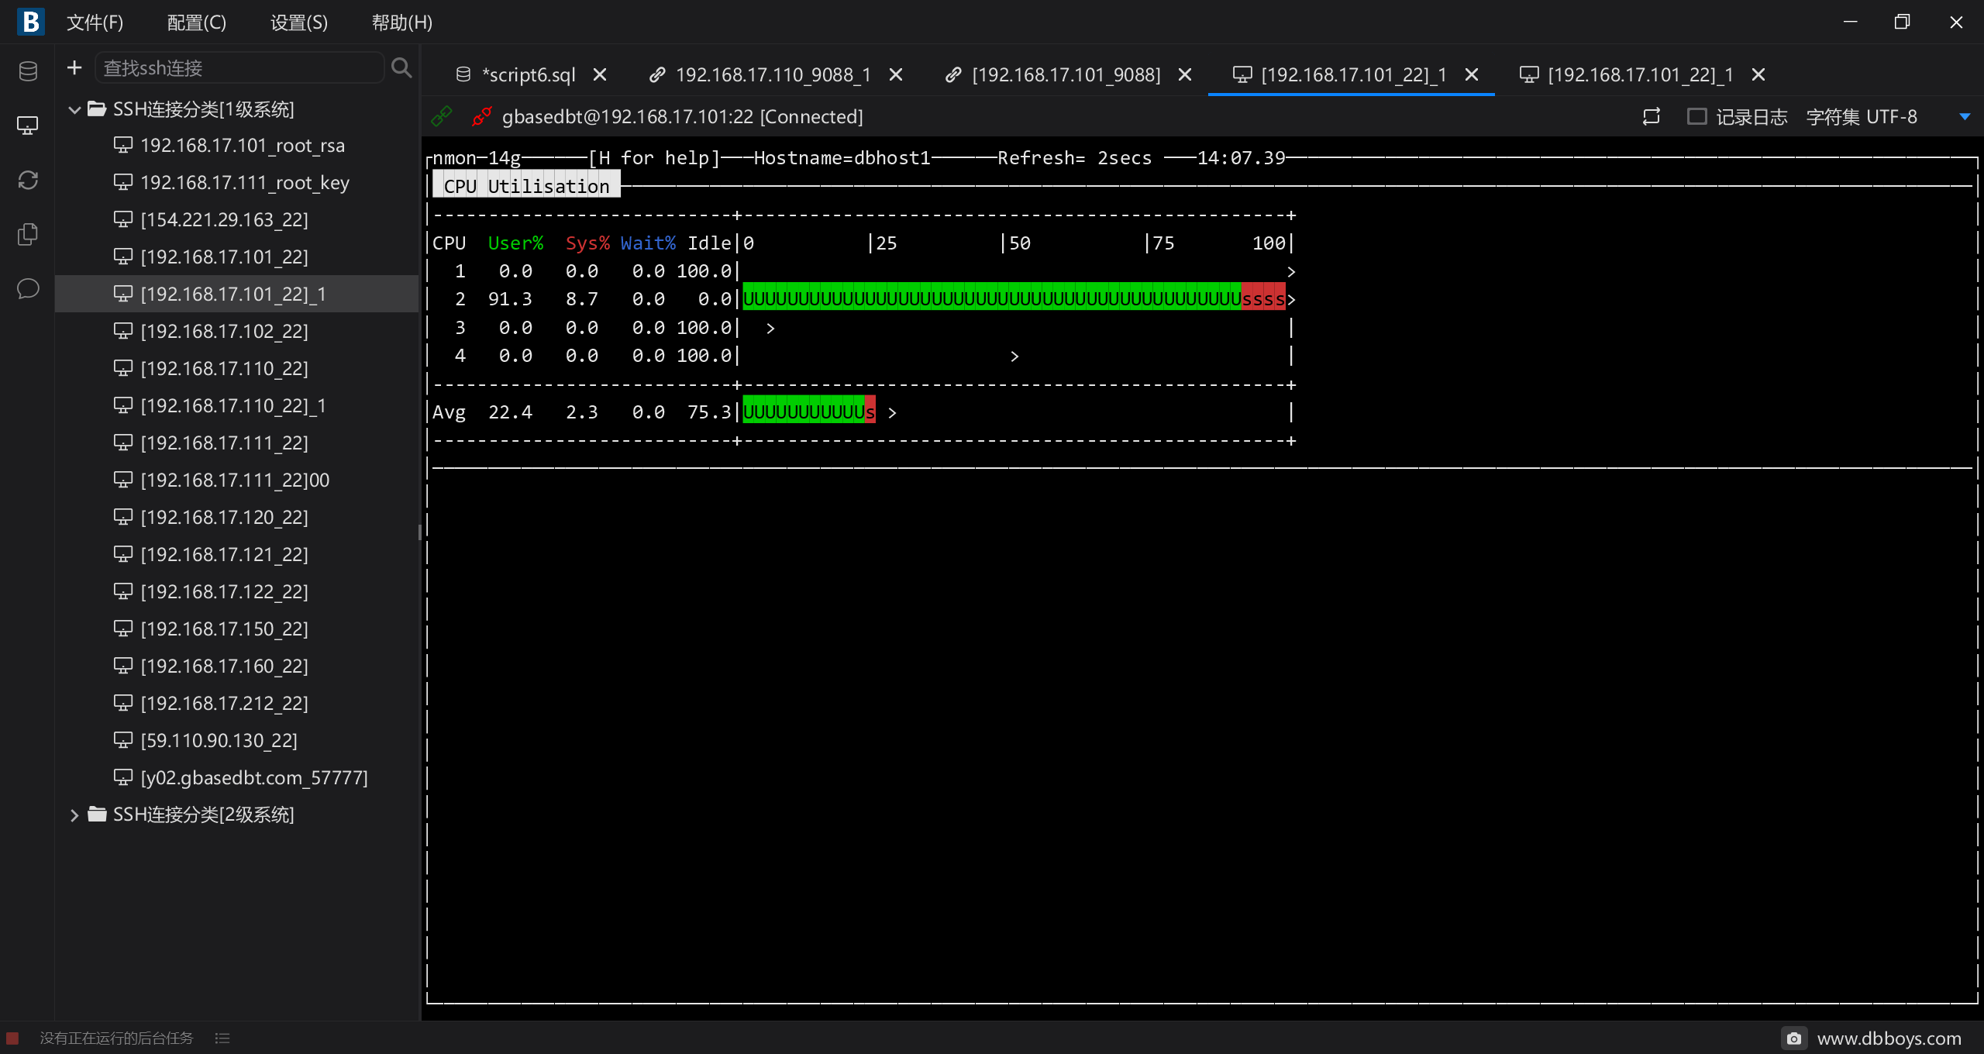Open the database connections sidebar icon
1984x1054 pixels.
(x=28, y=71)
